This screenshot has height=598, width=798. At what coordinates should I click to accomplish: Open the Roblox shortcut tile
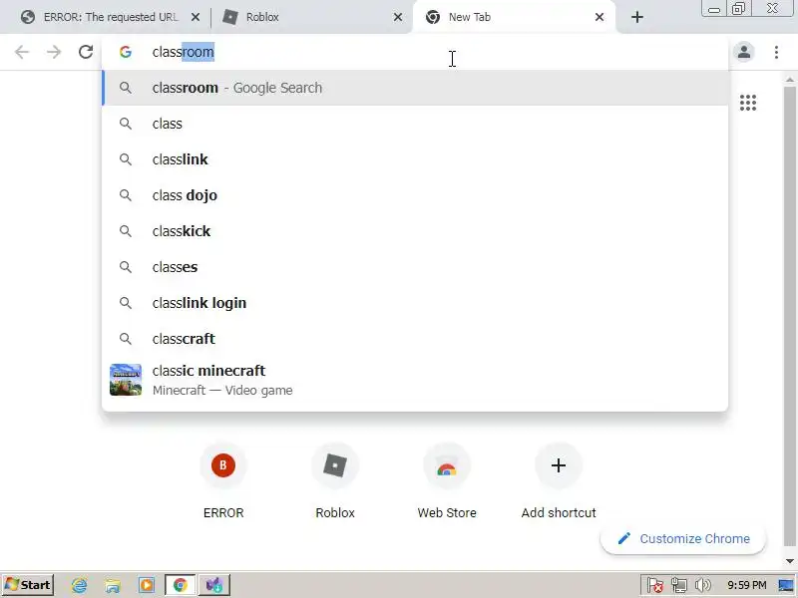(x=335, y=481)
